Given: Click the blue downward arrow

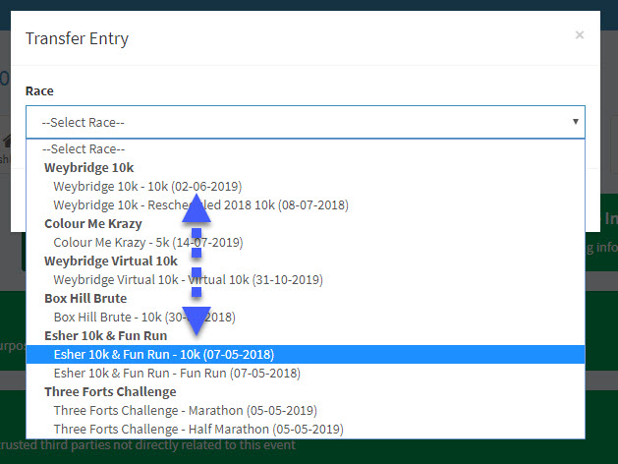Looking at the screenshot, I should coord(197,320).
